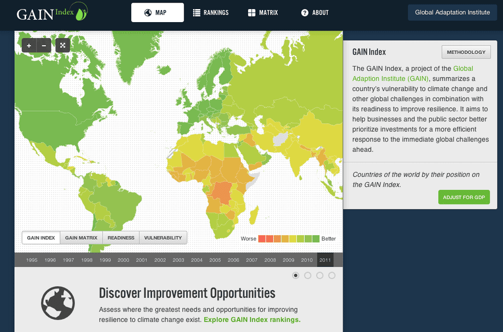Switch to the Readiness map view

click(121, 238)
